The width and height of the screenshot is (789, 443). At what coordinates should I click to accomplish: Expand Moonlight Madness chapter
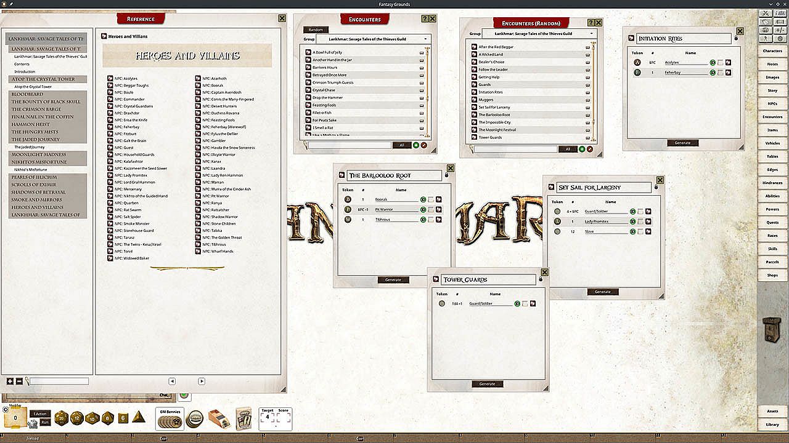tap(47, 154)
